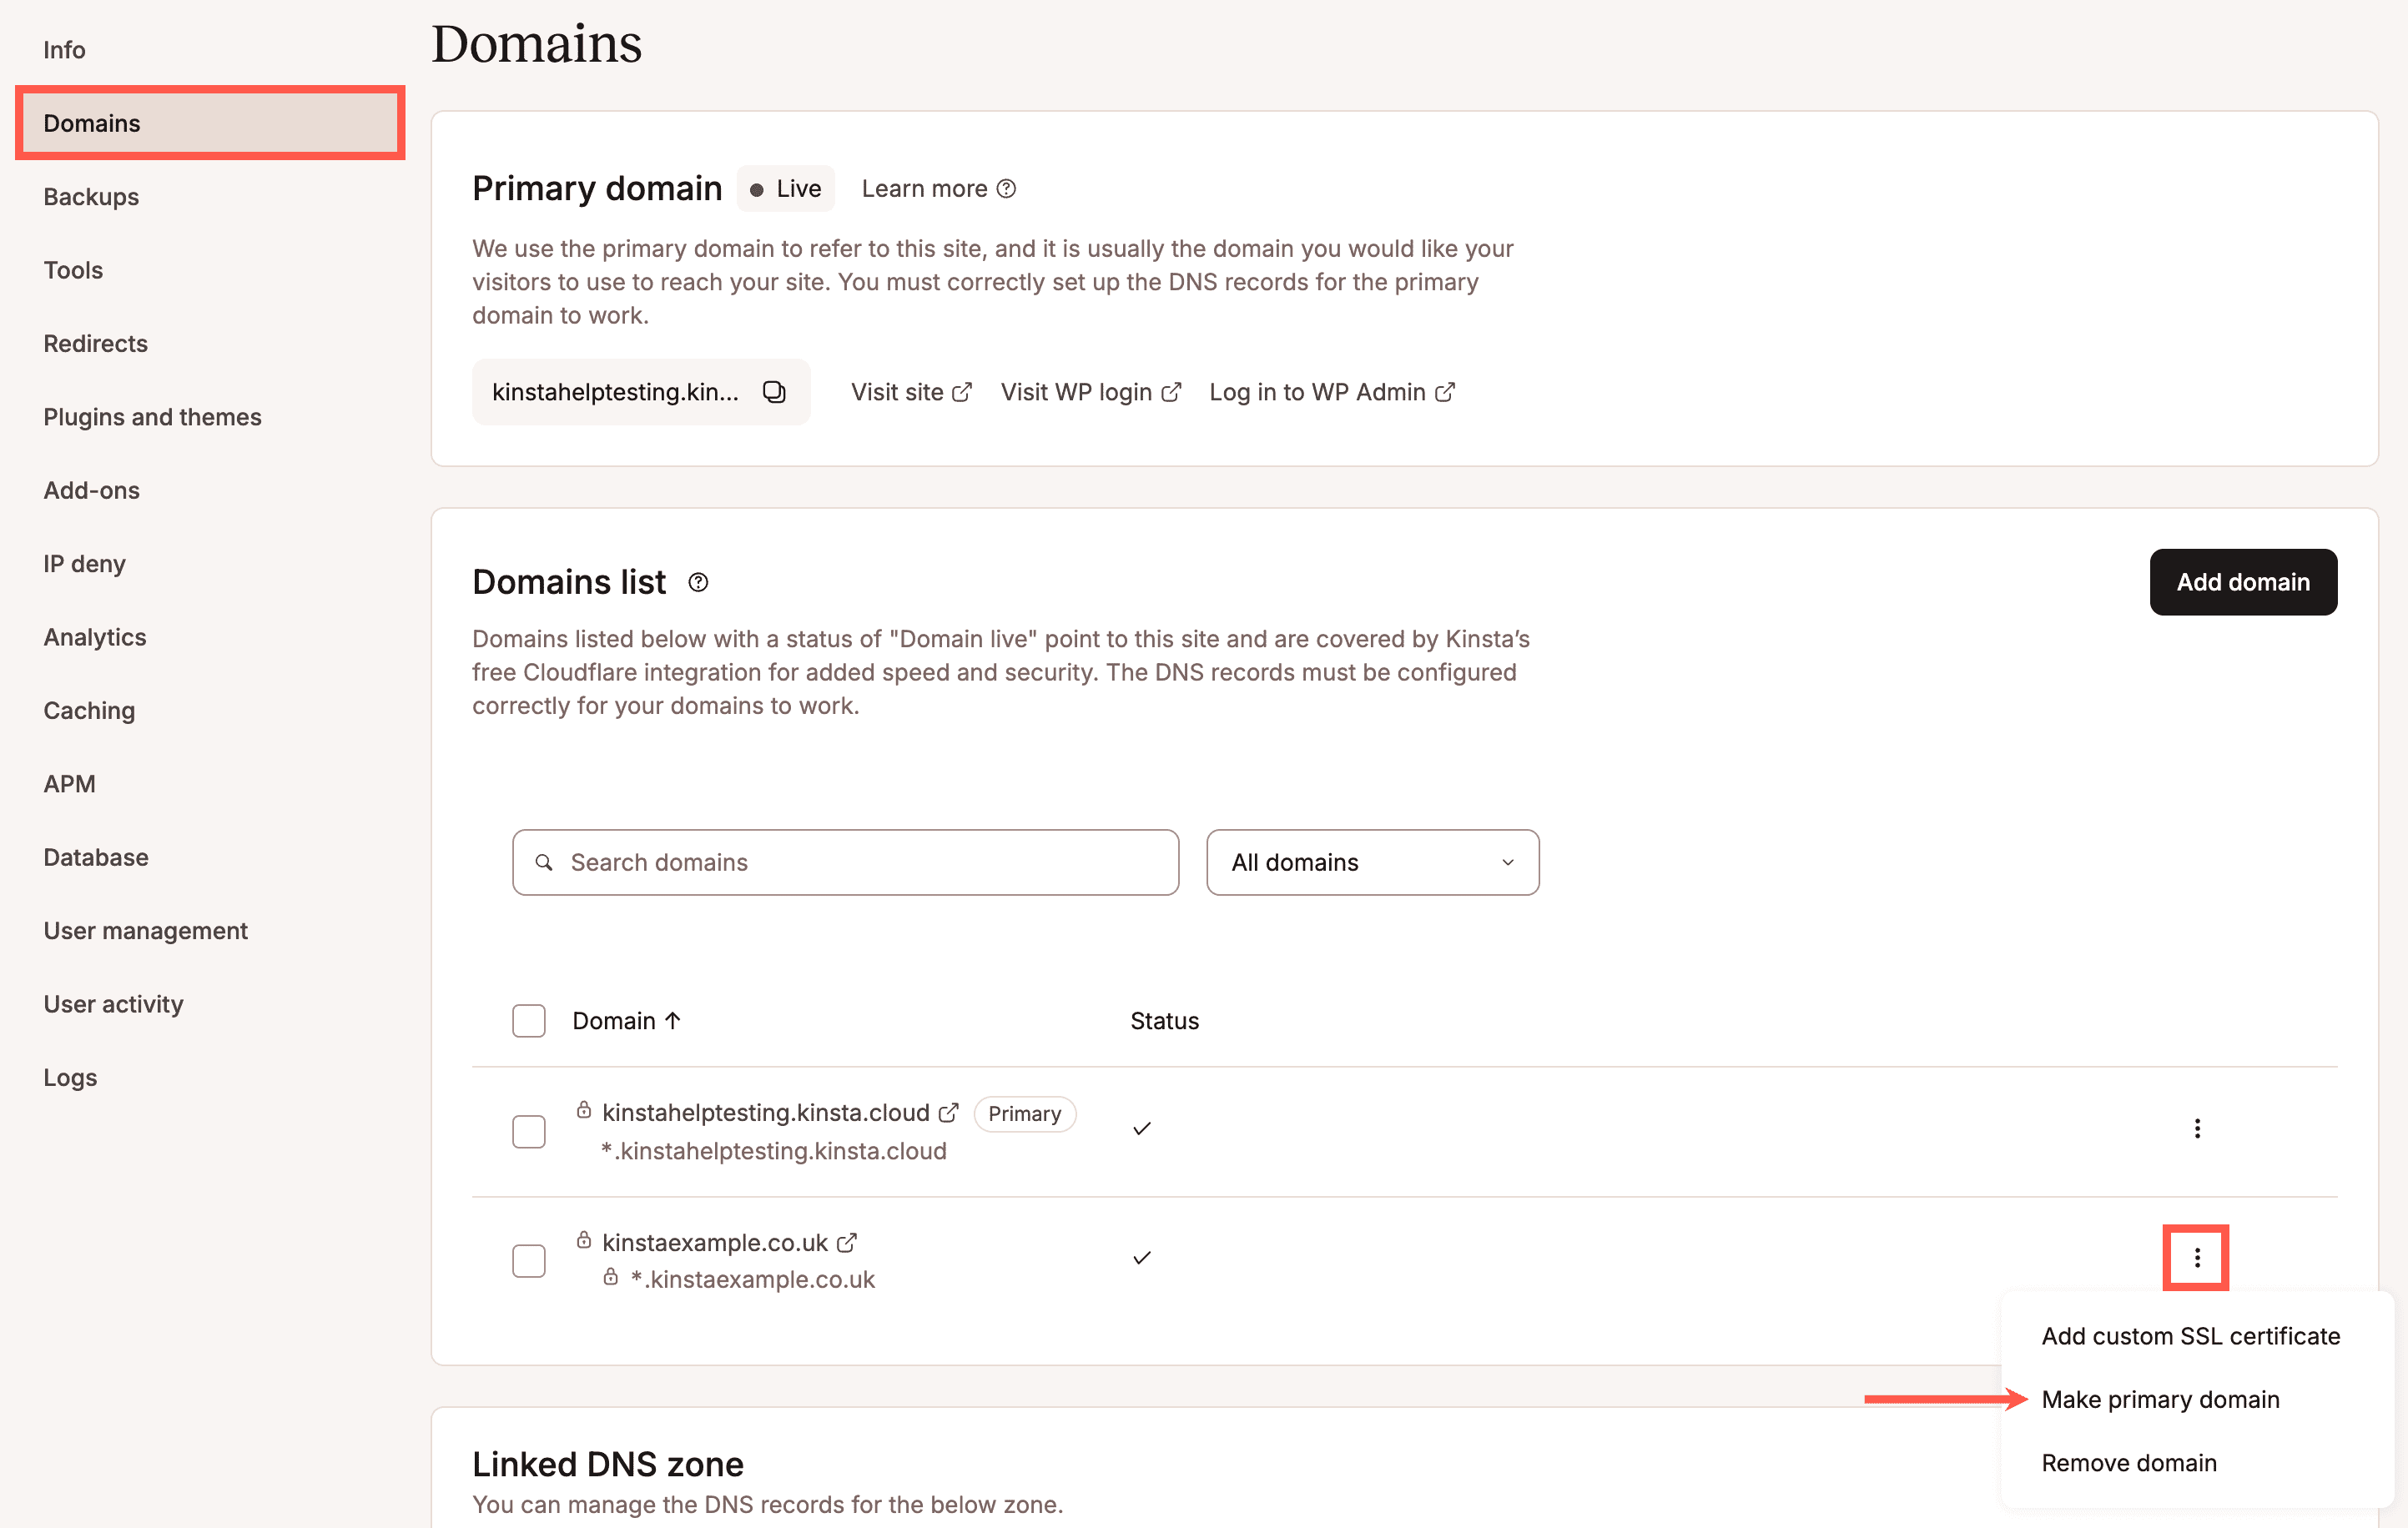Choose Make primary domain from the menu
The image size is (2408, 1528).
2161,1399
